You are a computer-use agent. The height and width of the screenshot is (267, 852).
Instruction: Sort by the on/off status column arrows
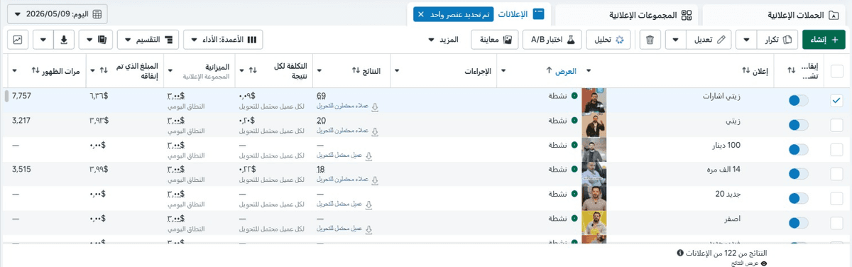click(791, 70)
